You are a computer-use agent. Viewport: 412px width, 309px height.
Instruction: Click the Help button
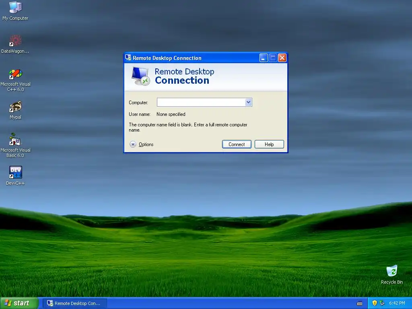tap(269, 144)
